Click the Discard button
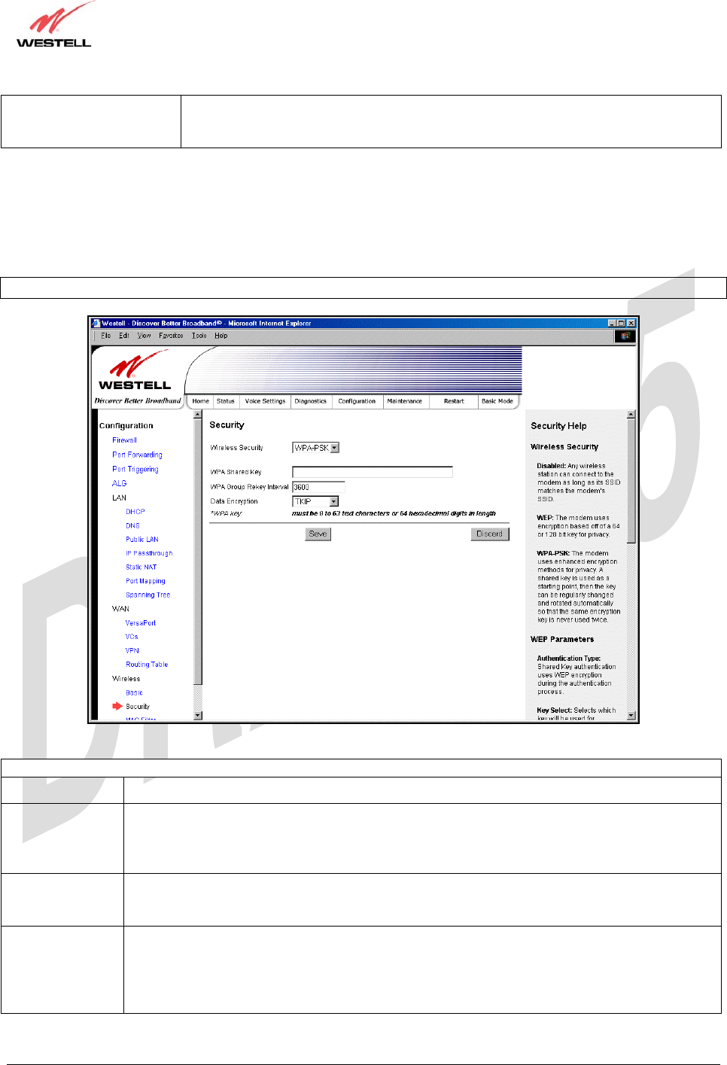Screen dimensions: 727x1065 [490, 534]
